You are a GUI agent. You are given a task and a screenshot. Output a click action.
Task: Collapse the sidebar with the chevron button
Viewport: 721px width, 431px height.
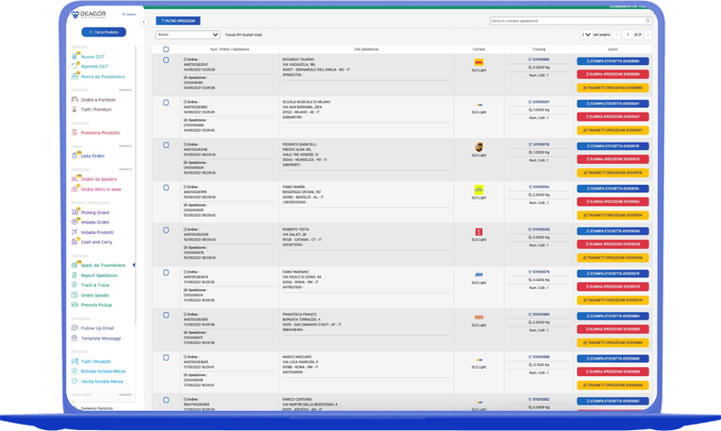(144, 22)
